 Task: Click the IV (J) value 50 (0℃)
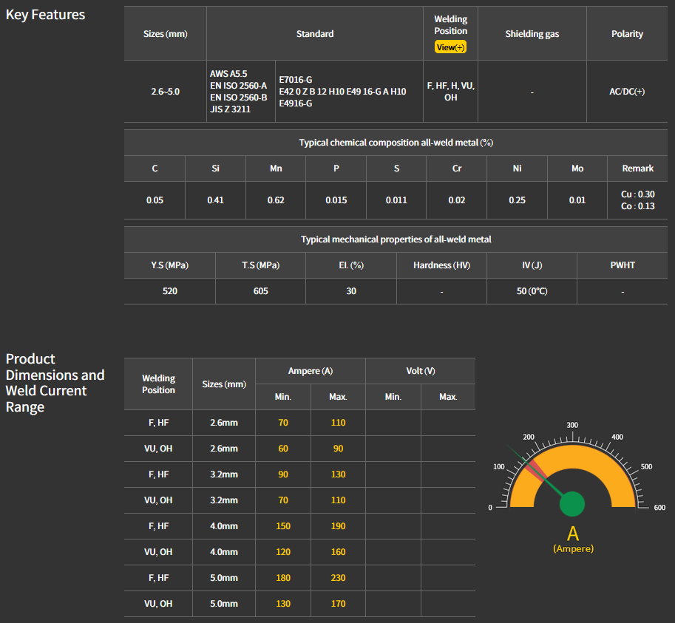click(x=532, y=291)
